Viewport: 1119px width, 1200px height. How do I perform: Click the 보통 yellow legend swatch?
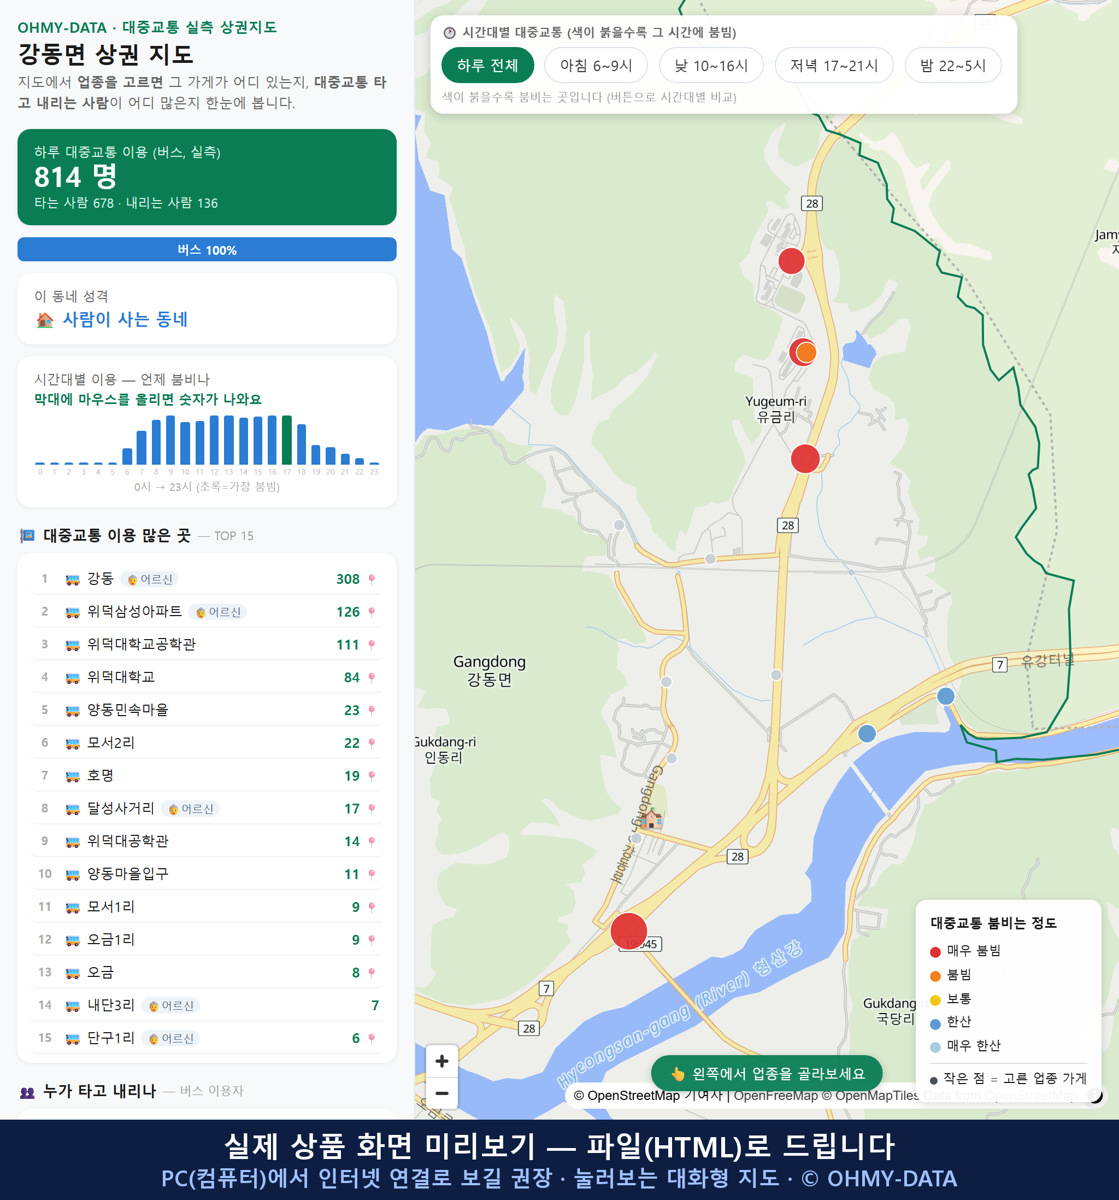point(935,999)
